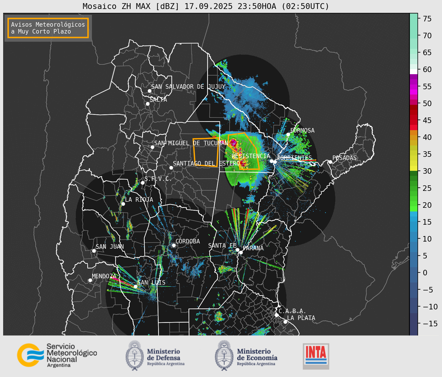Click the LA RIOJA city dot
The height and width of the screenshot is (377, 442).
(x=123, y=204)
